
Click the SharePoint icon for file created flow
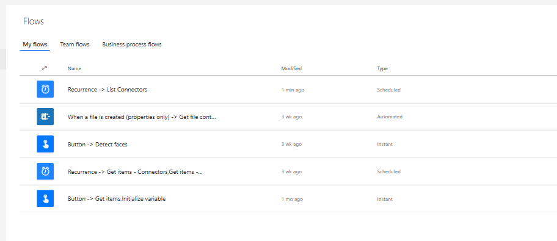[x=45, y=117]
